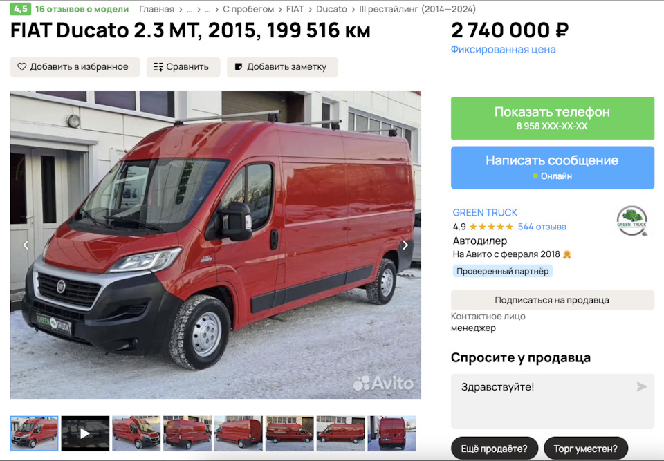The width and height of the screenshot is (664, 461).
Task: Open Написать сообщение chat button
Action: (552, 168)
